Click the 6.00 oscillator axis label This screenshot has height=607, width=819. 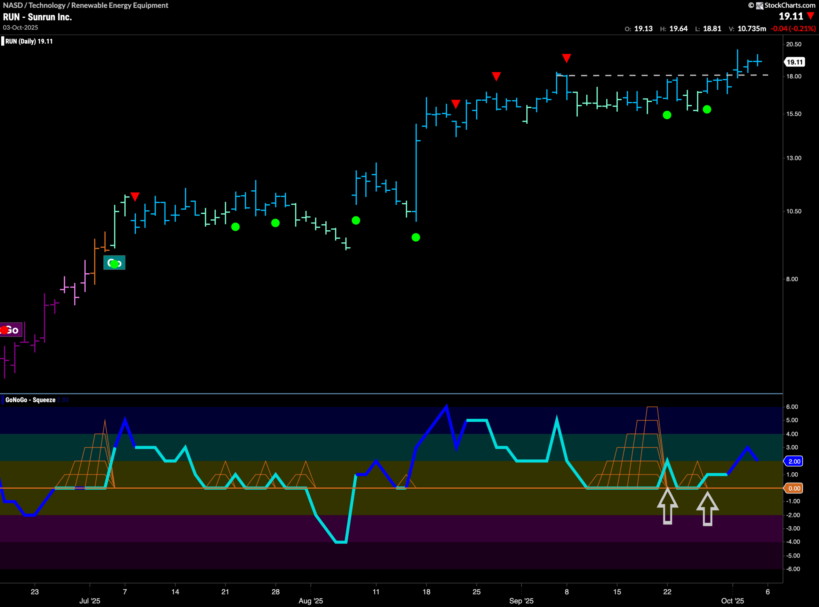pos(792,407)
